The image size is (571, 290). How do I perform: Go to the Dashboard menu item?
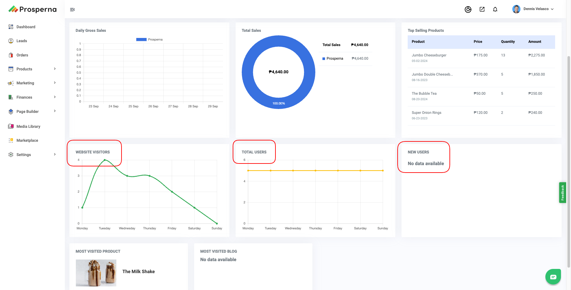tap(26, 27)
